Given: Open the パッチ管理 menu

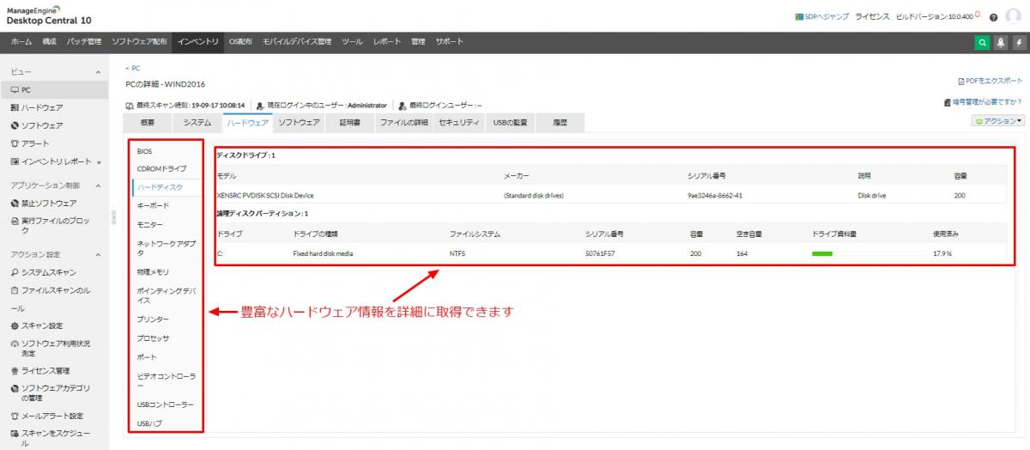Looking at the screenshot, I should pos(84,42).
